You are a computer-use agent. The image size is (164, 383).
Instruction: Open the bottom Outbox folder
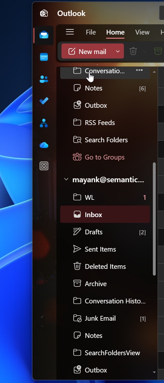tap(105, 370)
